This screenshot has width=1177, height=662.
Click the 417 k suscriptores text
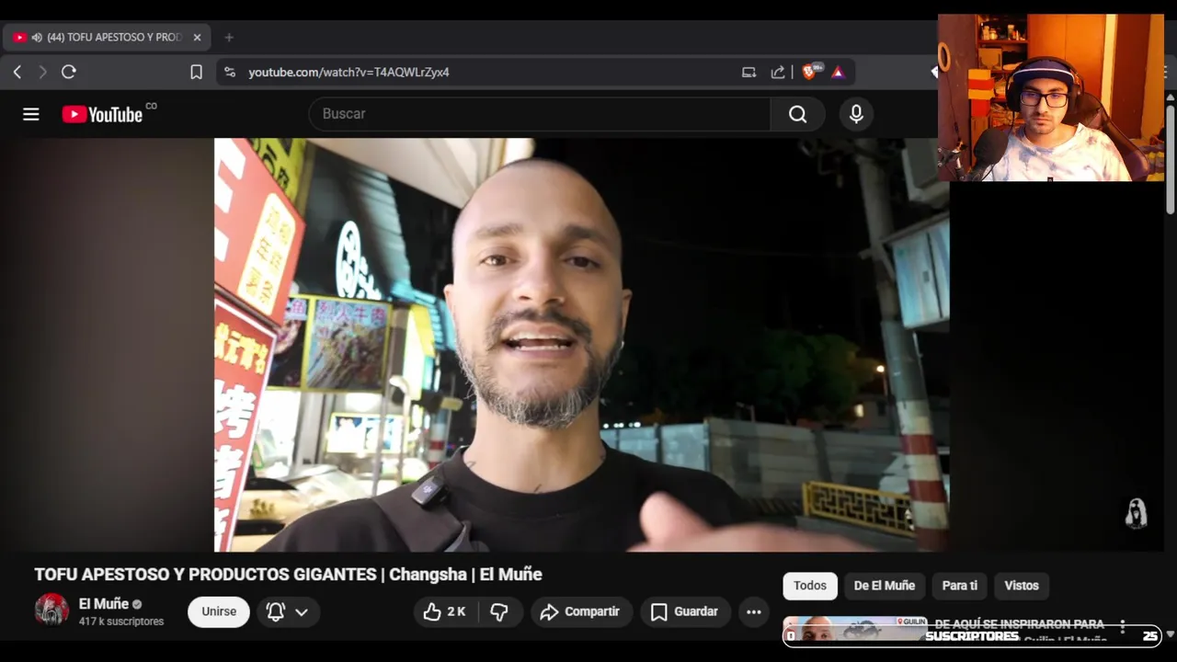(121, 622)
